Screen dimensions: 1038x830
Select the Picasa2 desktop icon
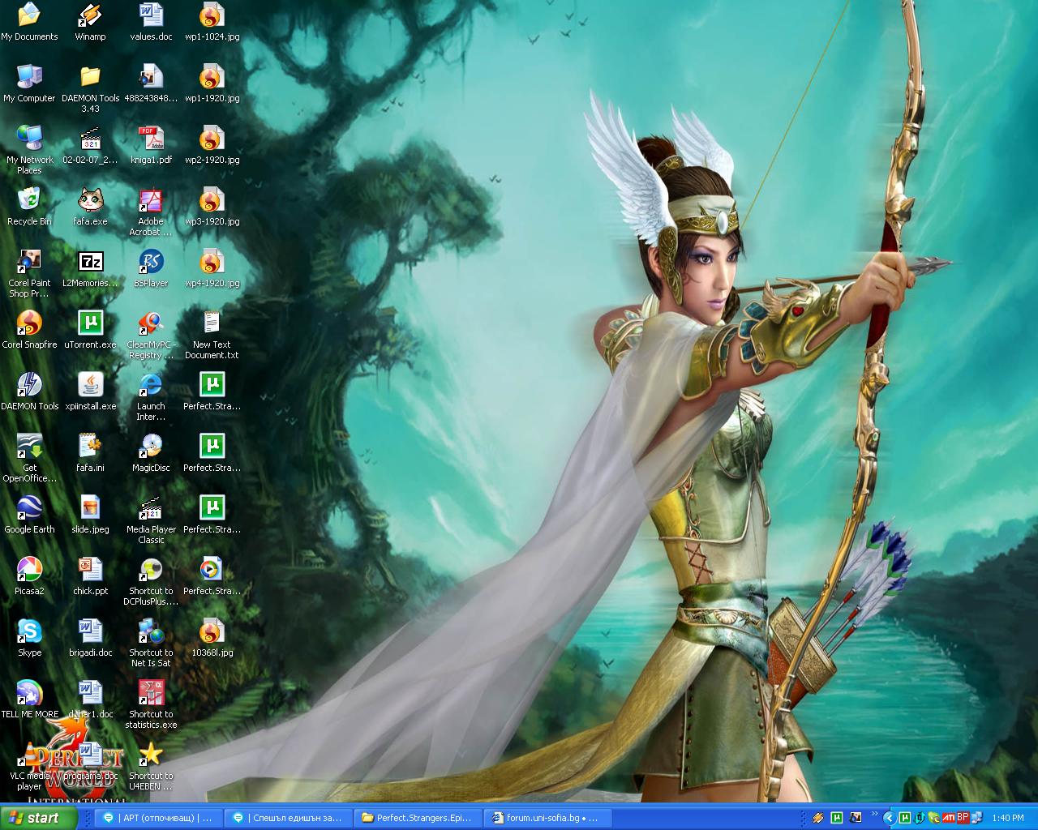pos(29,571)
